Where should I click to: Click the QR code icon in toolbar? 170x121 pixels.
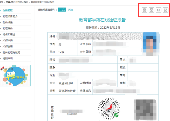[x=165, y=10]
